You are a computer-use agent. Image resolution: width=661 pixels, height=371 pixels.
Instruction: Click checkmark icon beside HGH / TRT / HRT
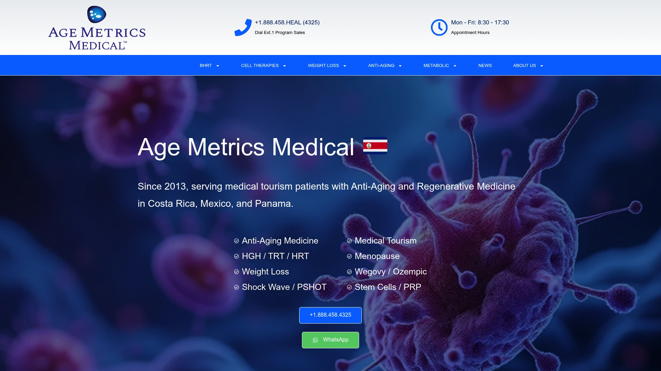(x=237, y=256)
